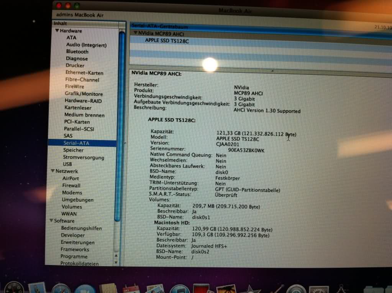Show Speicher memory information
Screen dimensions: 392x293
coord(74,150)
